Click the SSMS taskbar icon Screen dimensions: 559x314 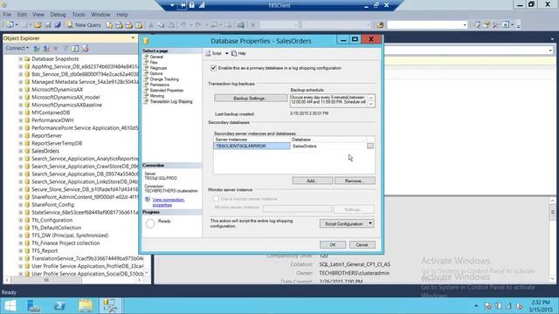click(x=110, y=305)
